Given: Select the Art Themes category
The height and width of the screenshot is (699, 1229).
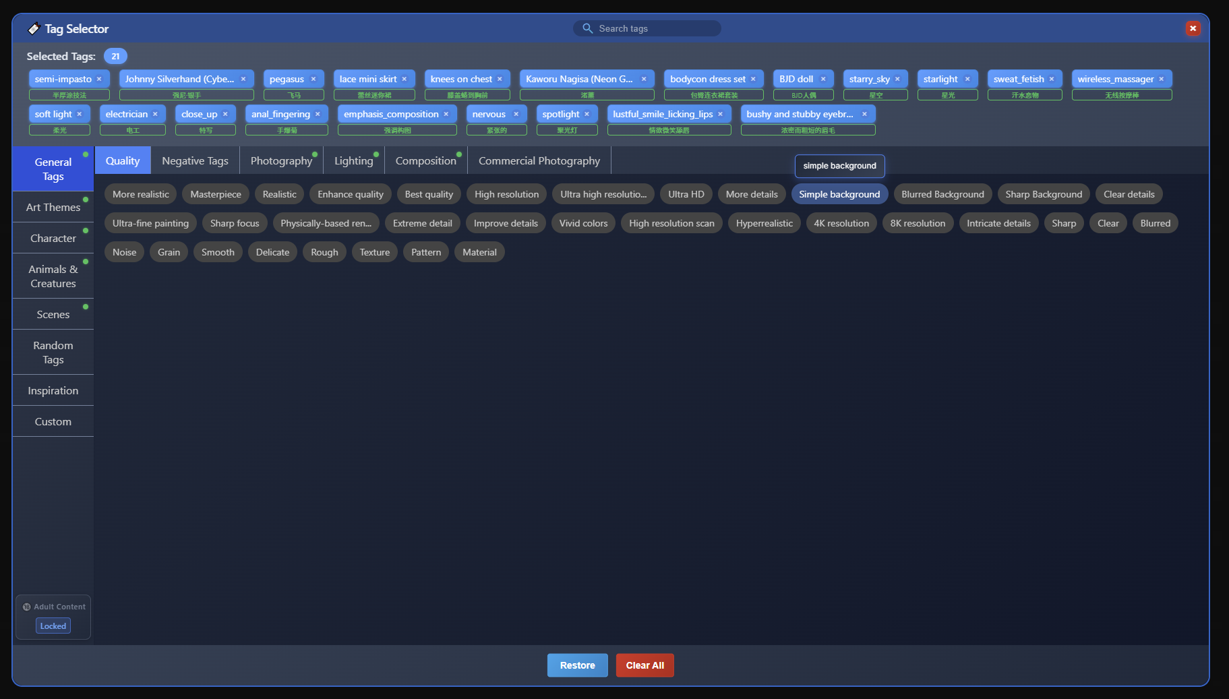Looking at the screenshot, I should pos(53,207).
